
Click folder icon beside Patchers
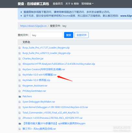20,97
